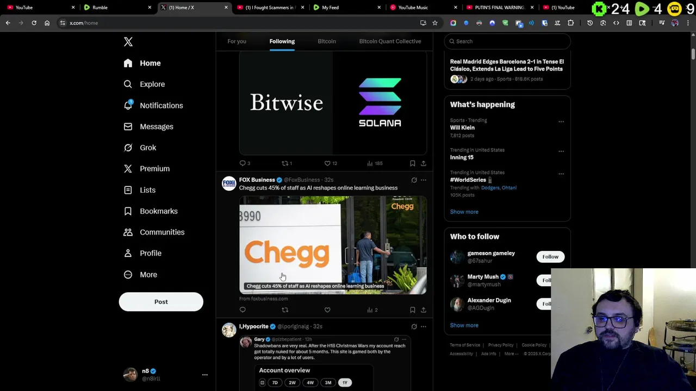This screenshot has height=391, width=696.
Task: Open Home in the left sidebar
Action: coord(142,63)
